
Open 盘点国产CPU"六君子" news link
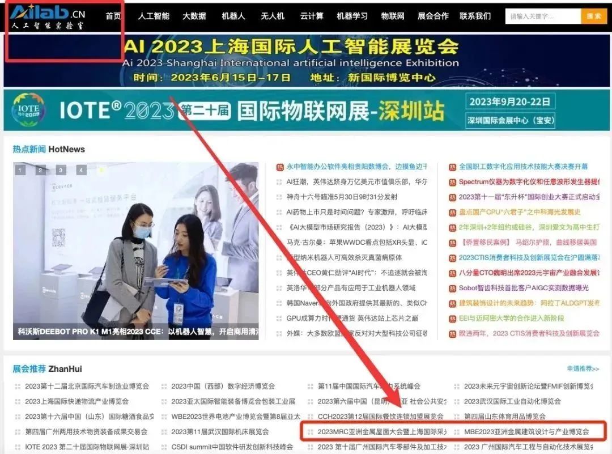pos(520,213)
